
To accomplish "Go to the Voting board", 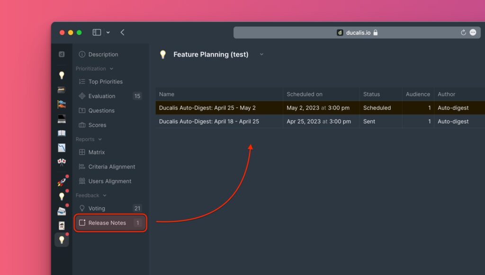I will point(110,209).
